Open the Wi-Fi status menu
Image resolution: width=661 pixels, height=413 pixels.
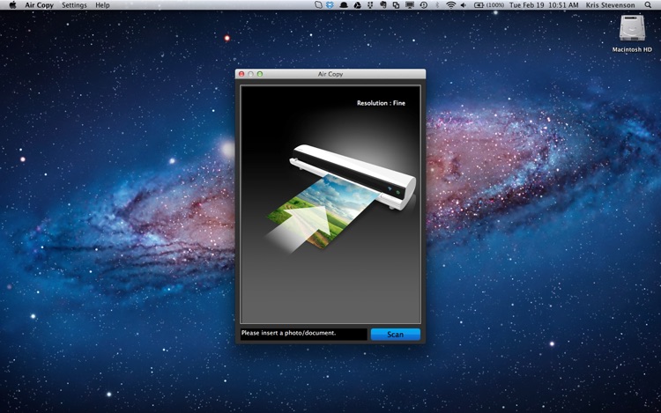[x=450, y=5]
